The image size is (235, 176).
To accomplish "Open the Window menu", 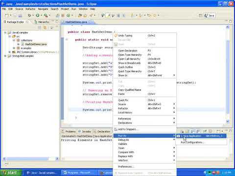I will tap(83, 9).
